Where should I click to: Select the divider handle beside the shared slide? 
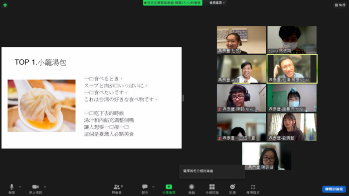[183, 98]
